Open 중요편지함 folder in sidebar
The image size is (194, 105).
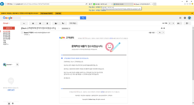(6, 35)
